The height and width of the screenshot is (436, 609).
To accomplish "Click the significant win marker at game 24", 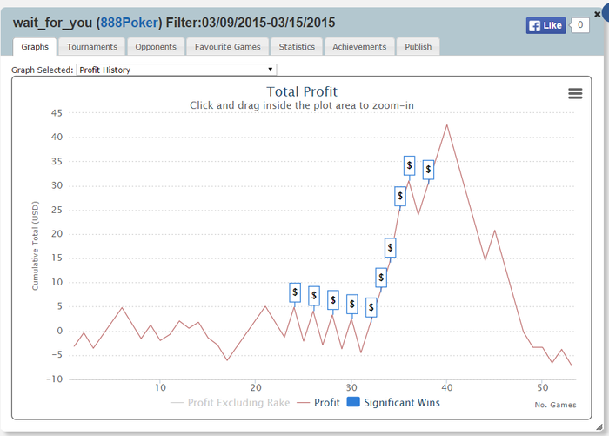I will [x=295, y=292].
